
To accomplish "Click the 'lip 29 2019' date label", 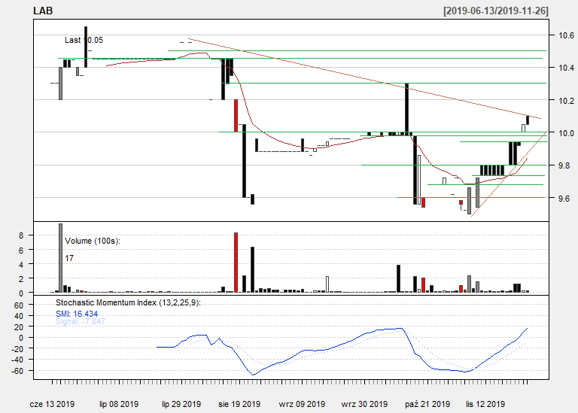I will (181, 404).
